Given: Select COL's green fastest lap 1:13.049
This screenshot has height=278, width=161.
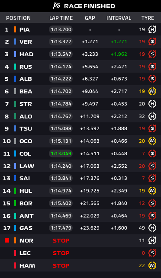Looking at the screenshot, I should [61, 153].
